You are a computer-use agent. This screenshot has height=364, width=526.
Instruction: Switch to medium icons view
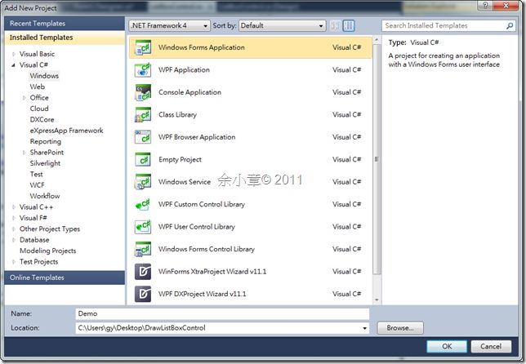pos(349,25)
